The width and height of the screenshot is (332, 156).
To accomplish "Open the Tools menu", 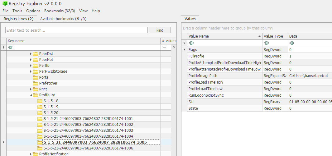I will 17,11.
